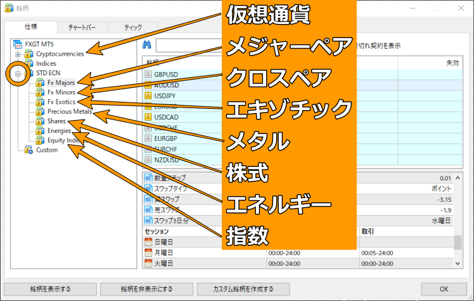474x301 pixels.
Task: Click the カスタム銘柄を作成する button
Action: [244, 289]
